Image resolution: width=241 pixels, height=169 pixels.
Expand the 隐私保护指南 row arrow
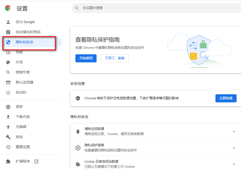click(x=234, y=148)
